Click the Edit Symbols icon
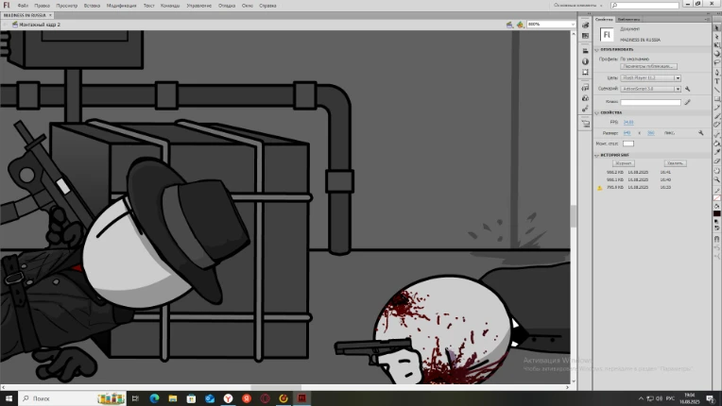Viewport: 722px width, 406px height. tap(520, 25)
